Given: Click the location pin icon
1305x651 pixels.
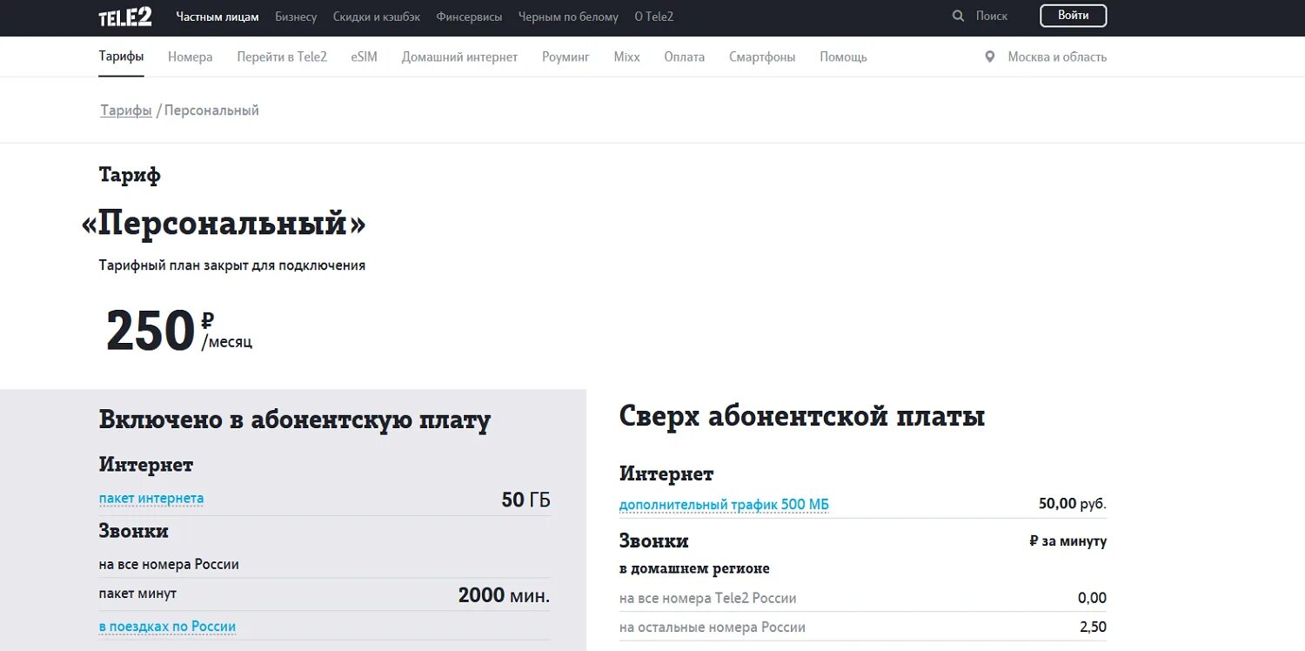Looking at the screenshot, I should pyautogui.click(x=989, y=57).
